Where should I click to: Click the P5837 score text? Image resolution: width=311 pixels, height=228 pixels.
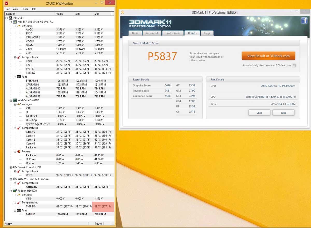162,56
